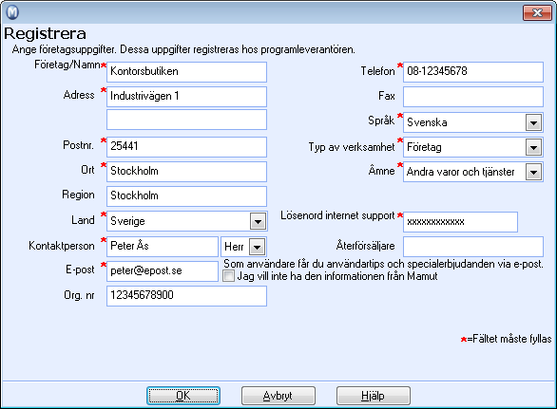Screen dimensions: 557x409
Task: Open the Herr title dropdown
Action: (258, 246)
